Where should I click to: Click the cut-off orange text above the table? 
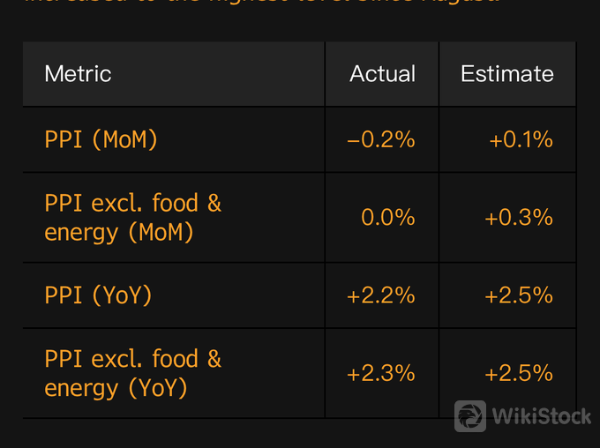(x=260, y=4)
